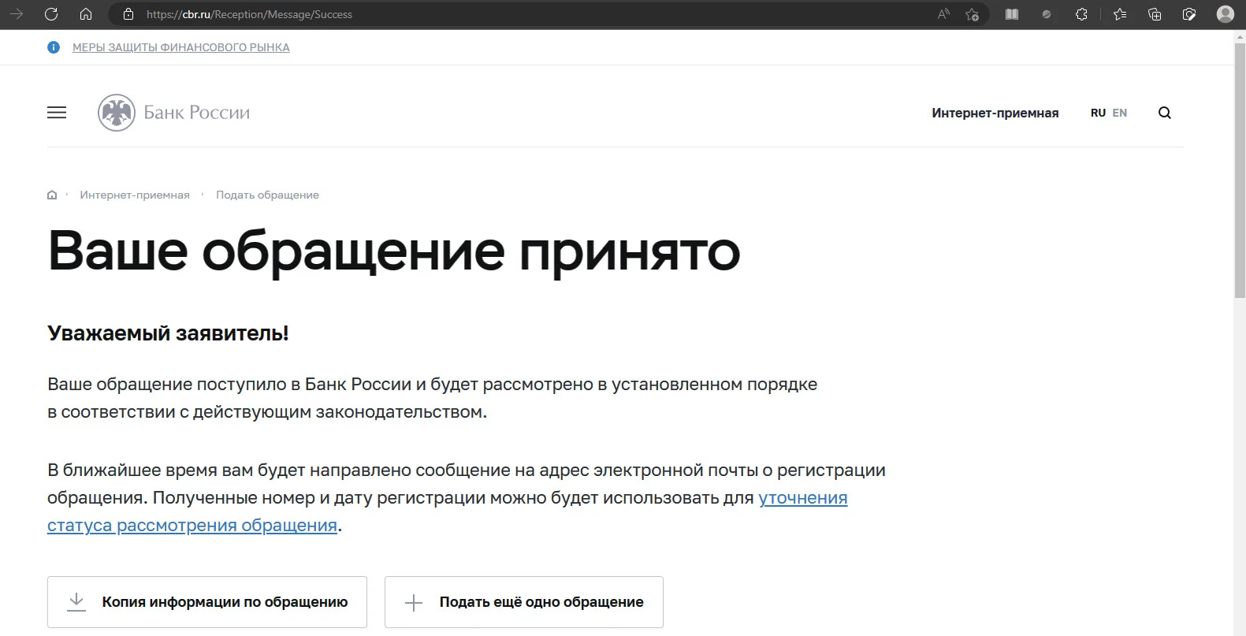Open Интернет-приемная in the breadcrumb

135,195
